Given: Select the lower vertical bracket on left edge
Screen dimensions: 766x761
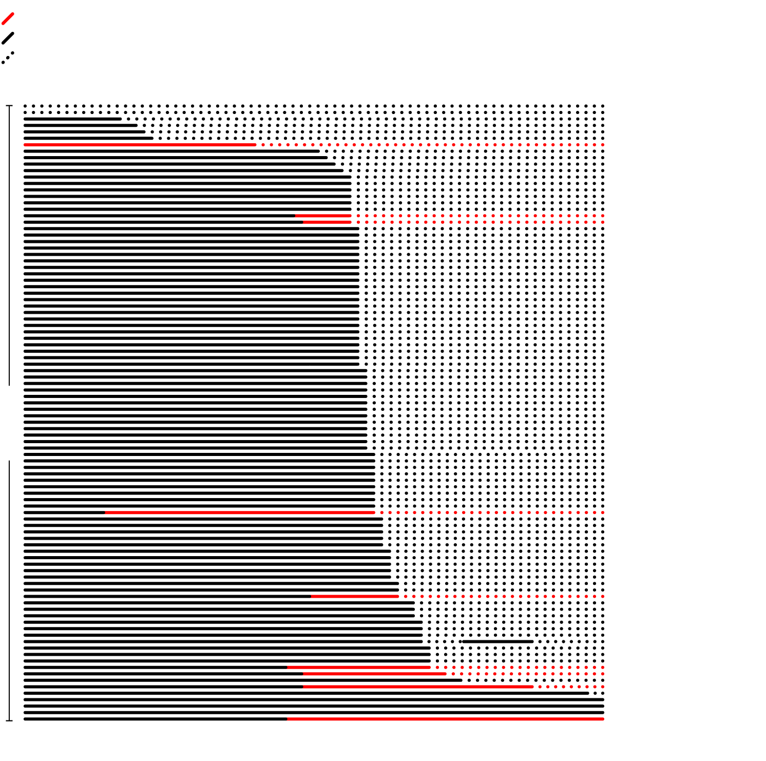Looking at the screenshot, I should coord(9,591).
